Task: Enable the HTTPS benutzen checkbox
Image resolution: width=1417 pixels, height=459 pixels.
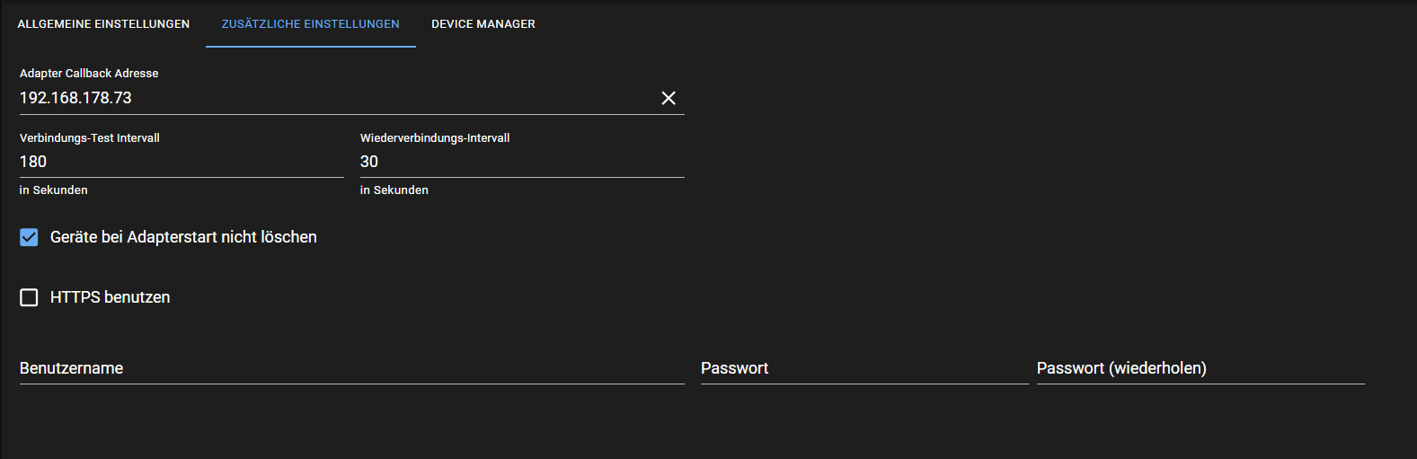Action: 29,297
